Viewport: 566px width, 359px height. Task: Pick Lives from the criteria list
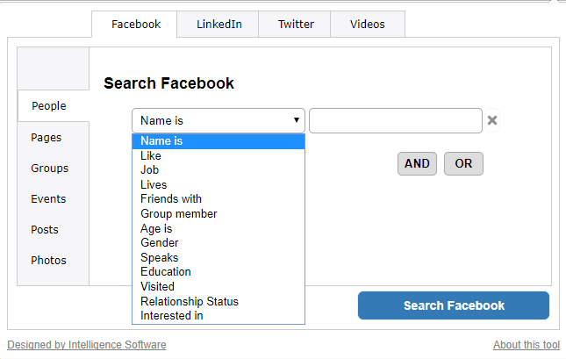pyautogui.click(x=219, y=184)
